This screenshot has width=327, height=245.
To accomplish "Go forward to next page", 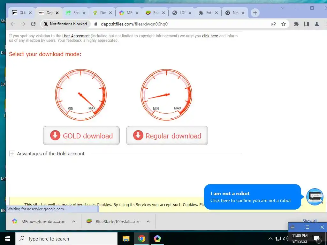I will (23, 24).
